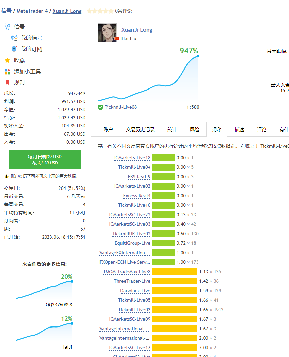This screenshot has height=357, width=289.
Task: Open the TickmillUK-Live03 broker link
Action: [x=131, y=234]
